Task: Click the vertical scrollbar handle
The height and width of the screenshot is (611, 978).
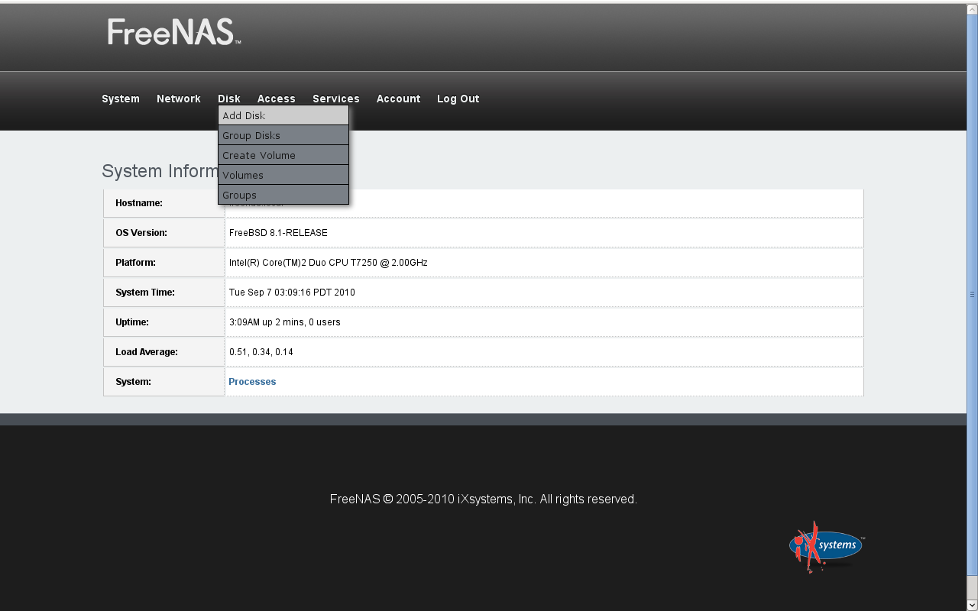Action: 972,294
